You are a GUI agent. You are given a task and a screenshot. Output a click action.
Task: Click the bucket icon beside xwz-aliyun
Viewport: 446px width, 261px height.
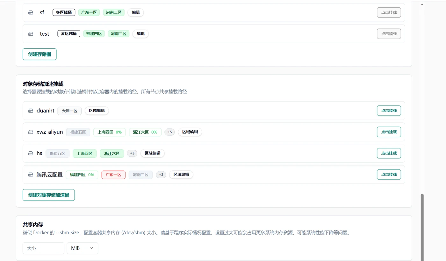pos(31,132)
